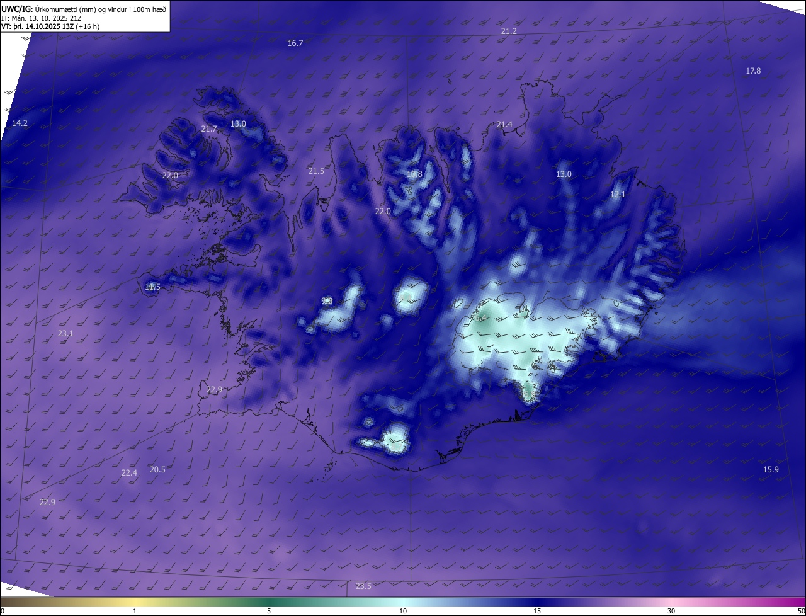
Task: Select the 13.0 label above 12.1
Action: pos(564,174)
